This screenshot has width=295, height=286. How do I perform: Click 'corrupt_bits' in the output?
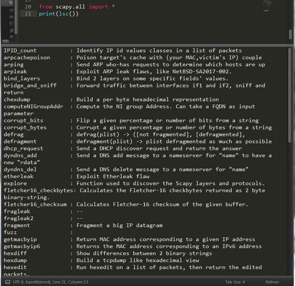24,120
